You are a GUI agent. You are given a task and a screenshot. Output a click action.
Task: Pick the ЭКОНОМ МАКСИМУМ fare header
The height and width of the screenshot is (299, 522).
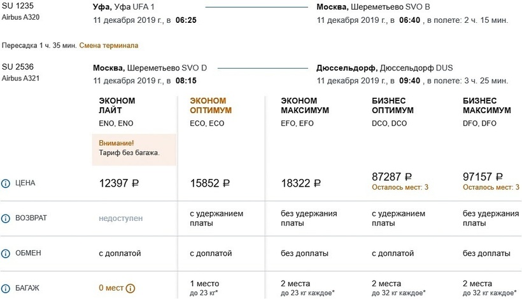303,105
